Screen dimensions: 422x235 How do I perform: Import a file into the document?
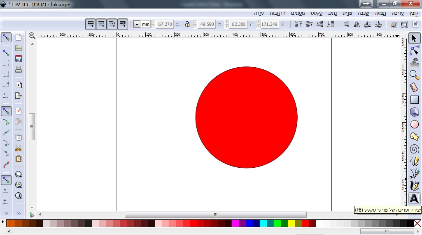[x=18, y=85]
